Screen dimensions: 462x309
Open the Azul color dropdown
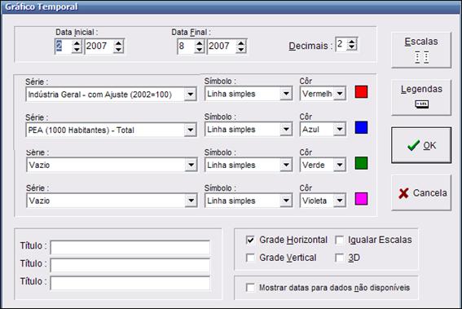pyautogui.click(x=340, y=129)
